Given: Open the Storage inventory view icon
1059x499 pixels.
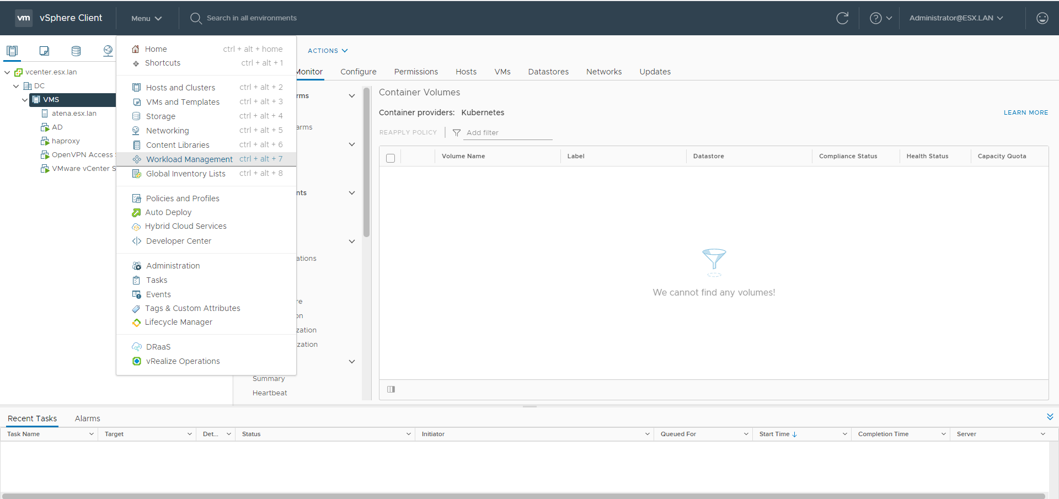Looking at the screenshot, I should click(76, 51).
